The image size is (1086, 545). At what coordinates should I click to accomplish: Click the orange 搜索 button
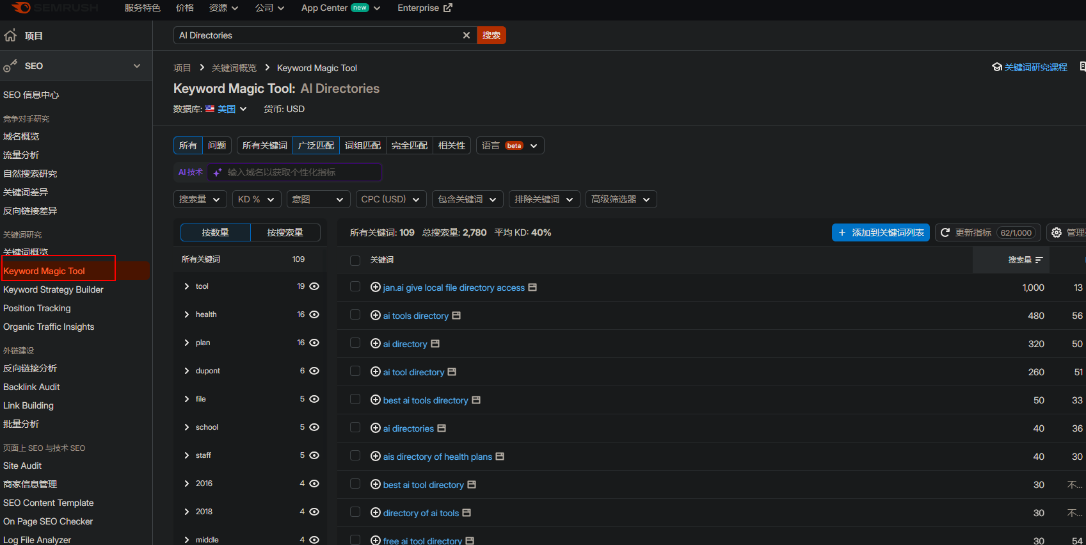tap(491, 35)
